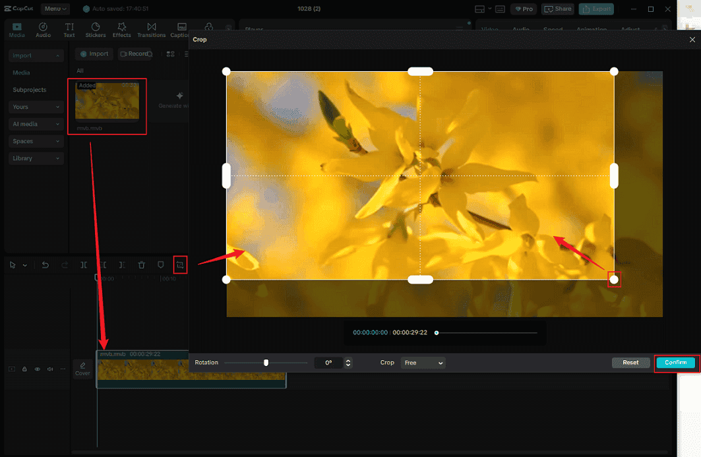Click the Delete icon in the timeline toolbar
This screenshot has height=457, width=701.
[141, 264]
